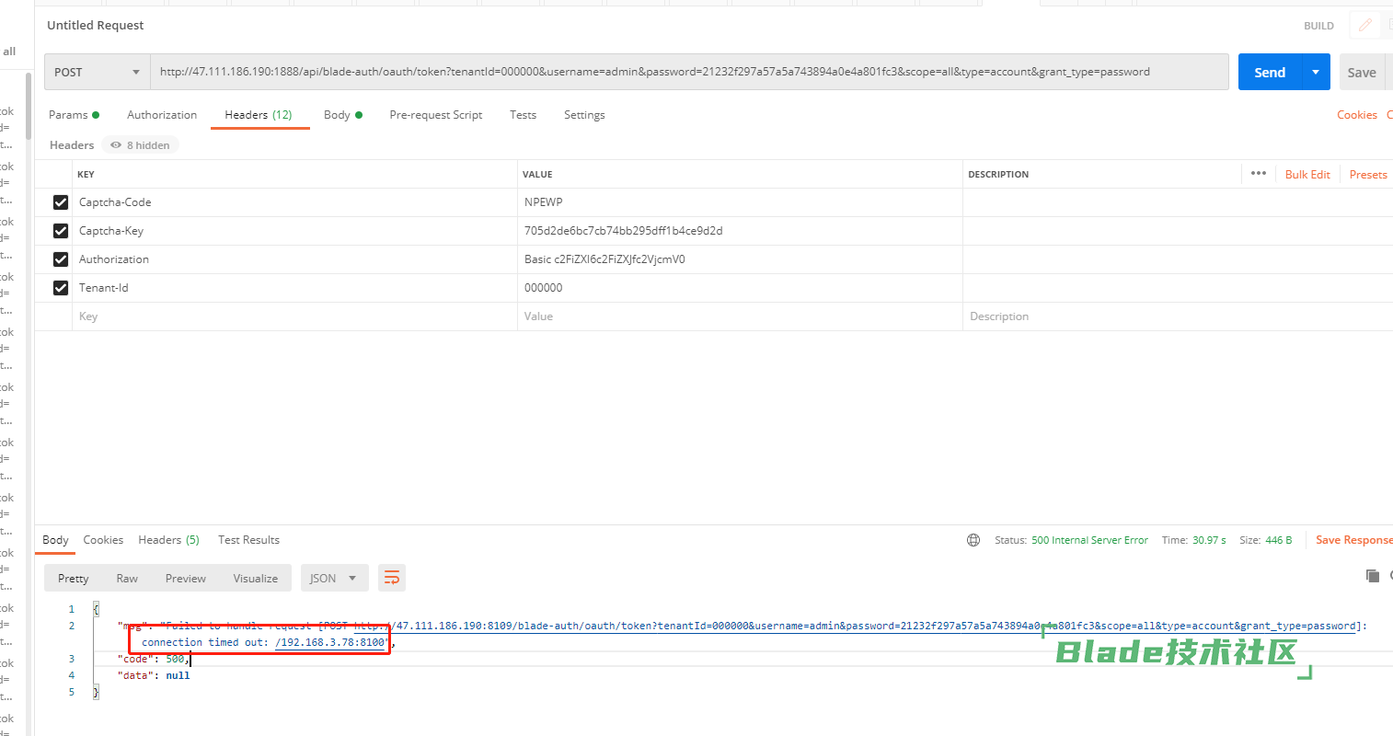Click the BUILD mode label
1393x736 pixels.
point(1318,26)
